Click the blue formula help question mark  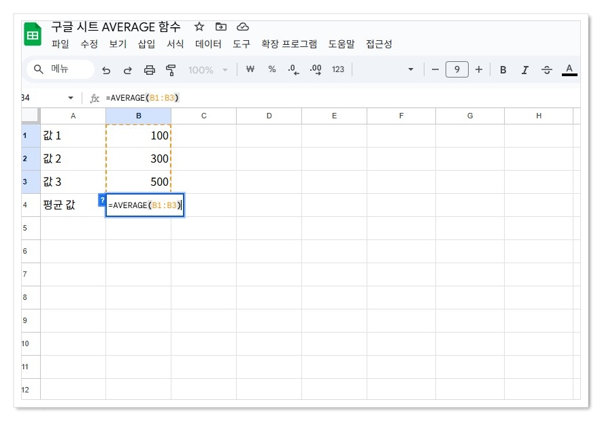pos(102,200)
